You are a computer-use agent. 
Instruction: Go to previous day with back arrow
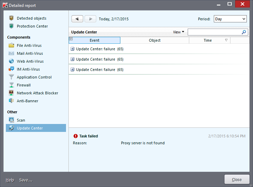point(77,19)
